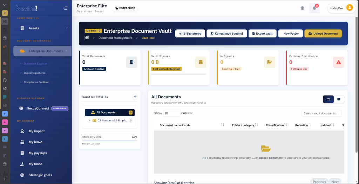Select All Documents directory row

click(x=110, y=112)
